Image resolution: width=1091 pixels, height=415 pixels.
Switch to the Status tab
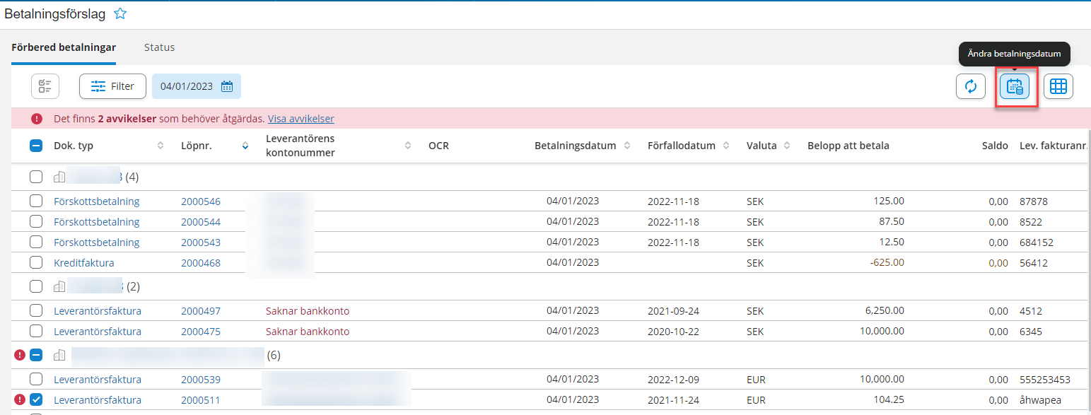(159, 47)
